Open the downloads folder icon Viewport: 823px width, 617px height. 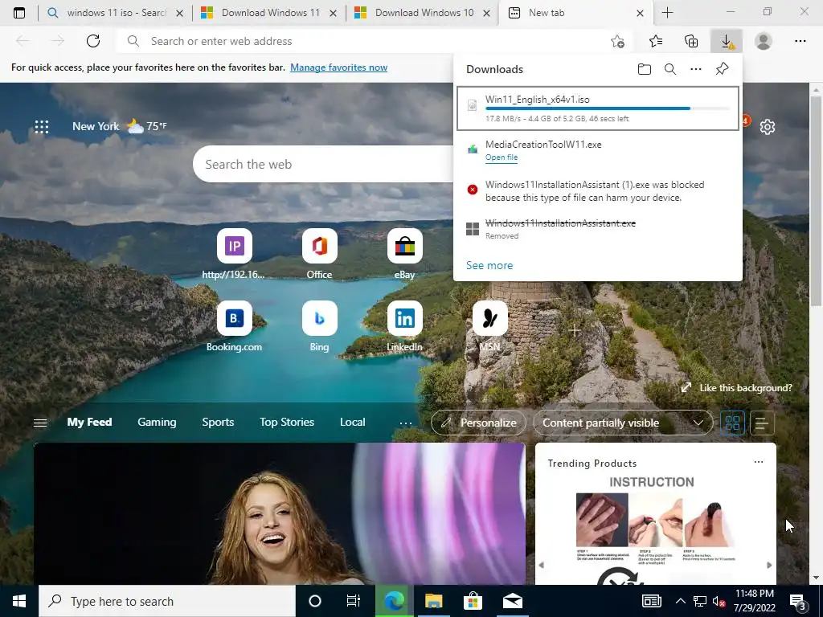click(644, 69)
